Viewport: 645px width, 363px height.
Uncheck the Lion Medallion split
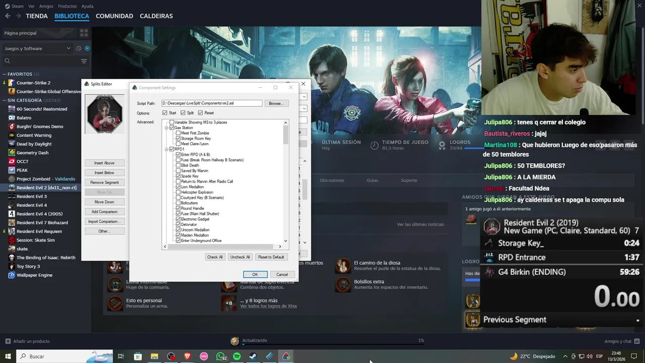pos(178,187)
